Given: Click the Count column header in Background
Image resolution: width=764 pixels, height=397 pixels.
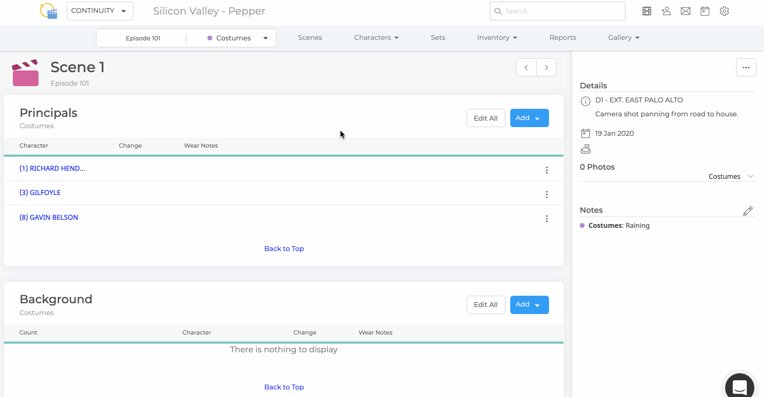Looking at the screenshot, I should [29, 333].
